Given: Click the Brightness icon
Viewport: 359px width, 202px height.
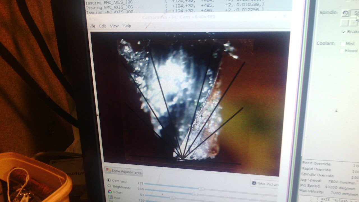Looking at the screenshot, I should point(109,186).
